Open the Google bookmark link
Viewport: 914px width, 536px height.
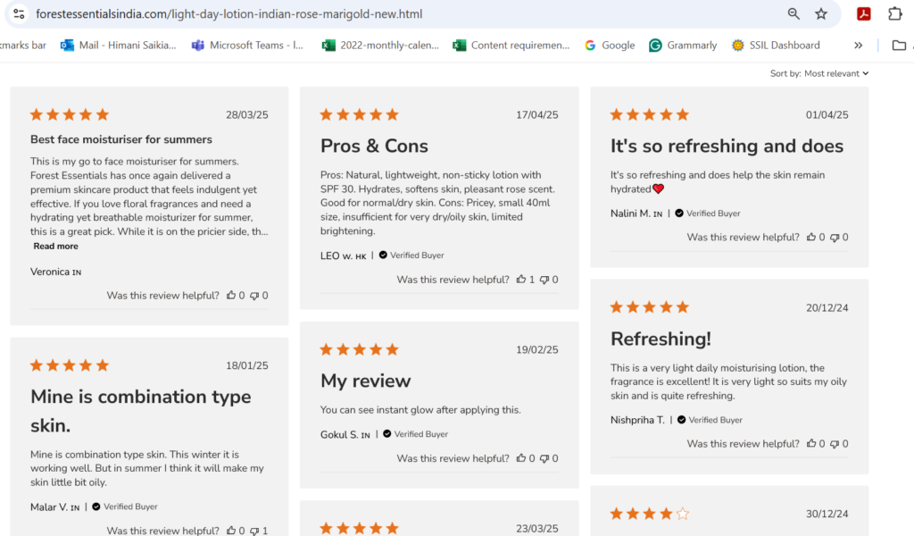pyautogui.click(x=610, y=45)
